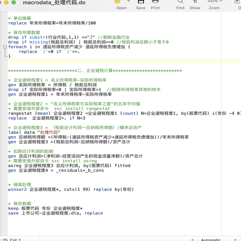The width and height of the screenshot is (241, 241).
Task: Click the comment line mentioning '五年平均值'
Action: 74,104
